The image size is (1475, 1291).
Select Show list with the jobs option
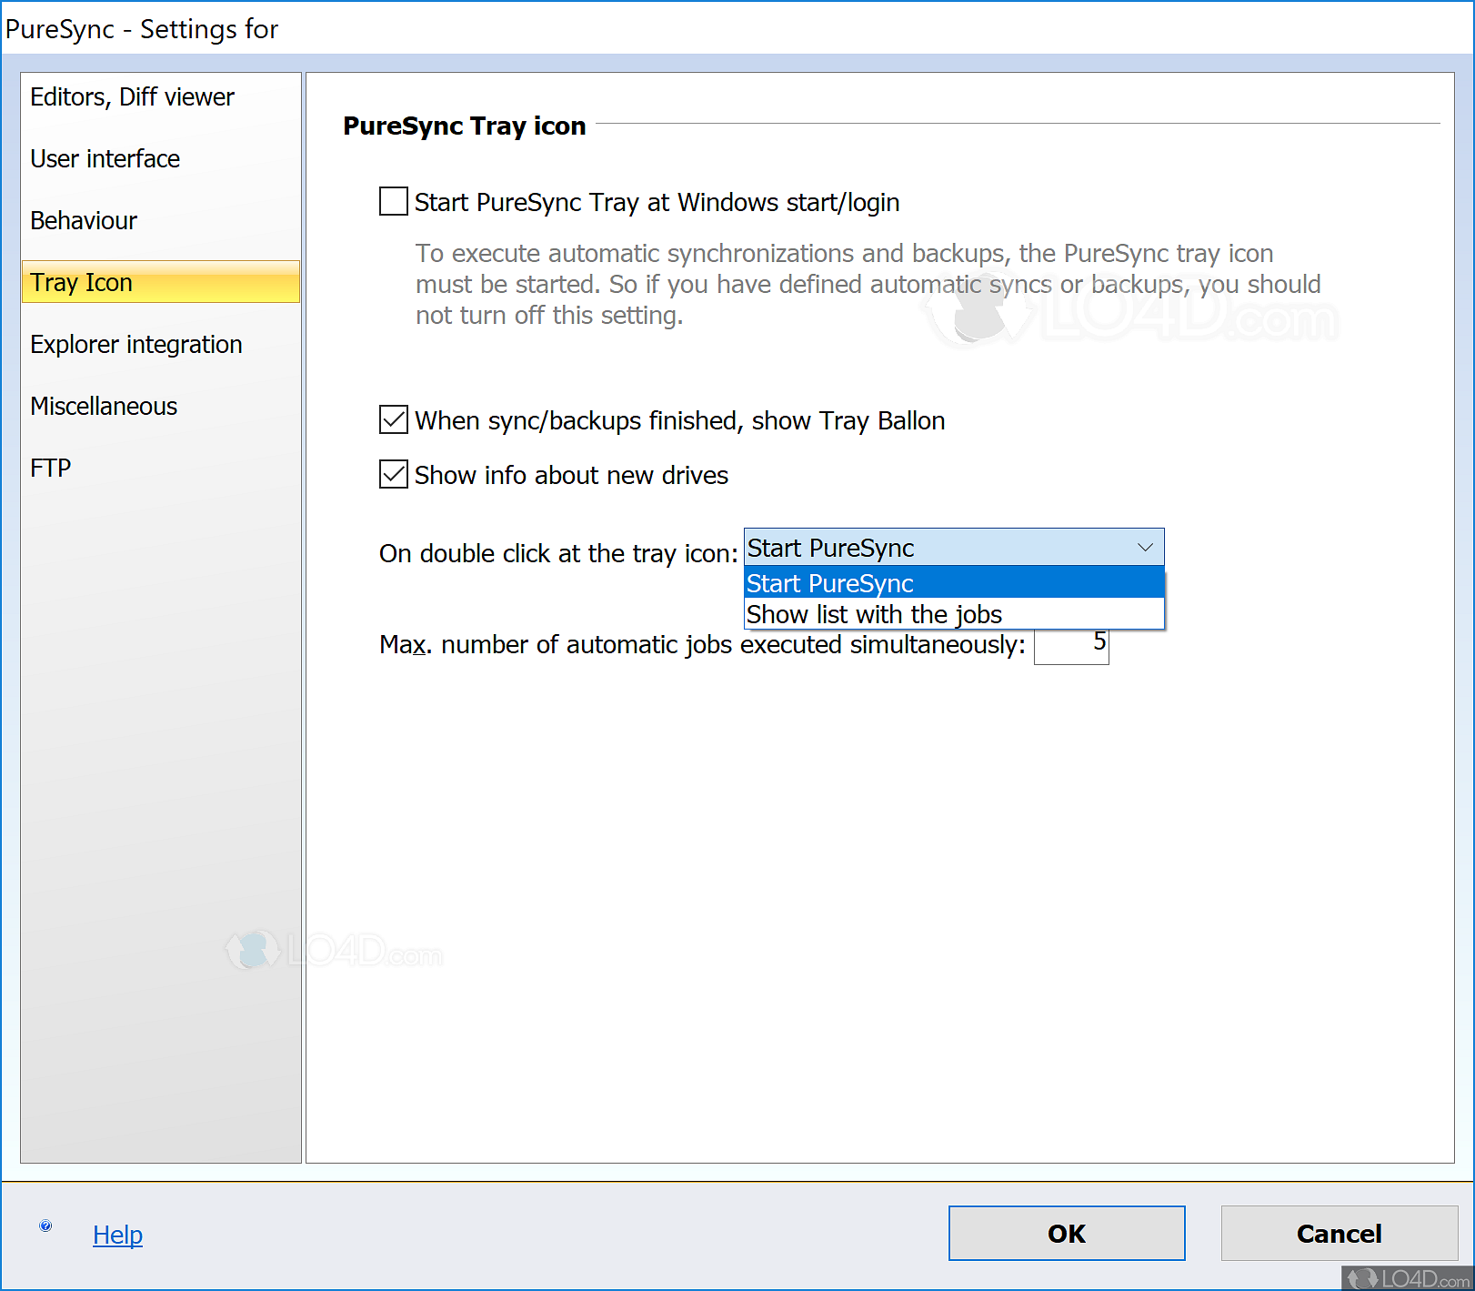[x=874, y=614]
